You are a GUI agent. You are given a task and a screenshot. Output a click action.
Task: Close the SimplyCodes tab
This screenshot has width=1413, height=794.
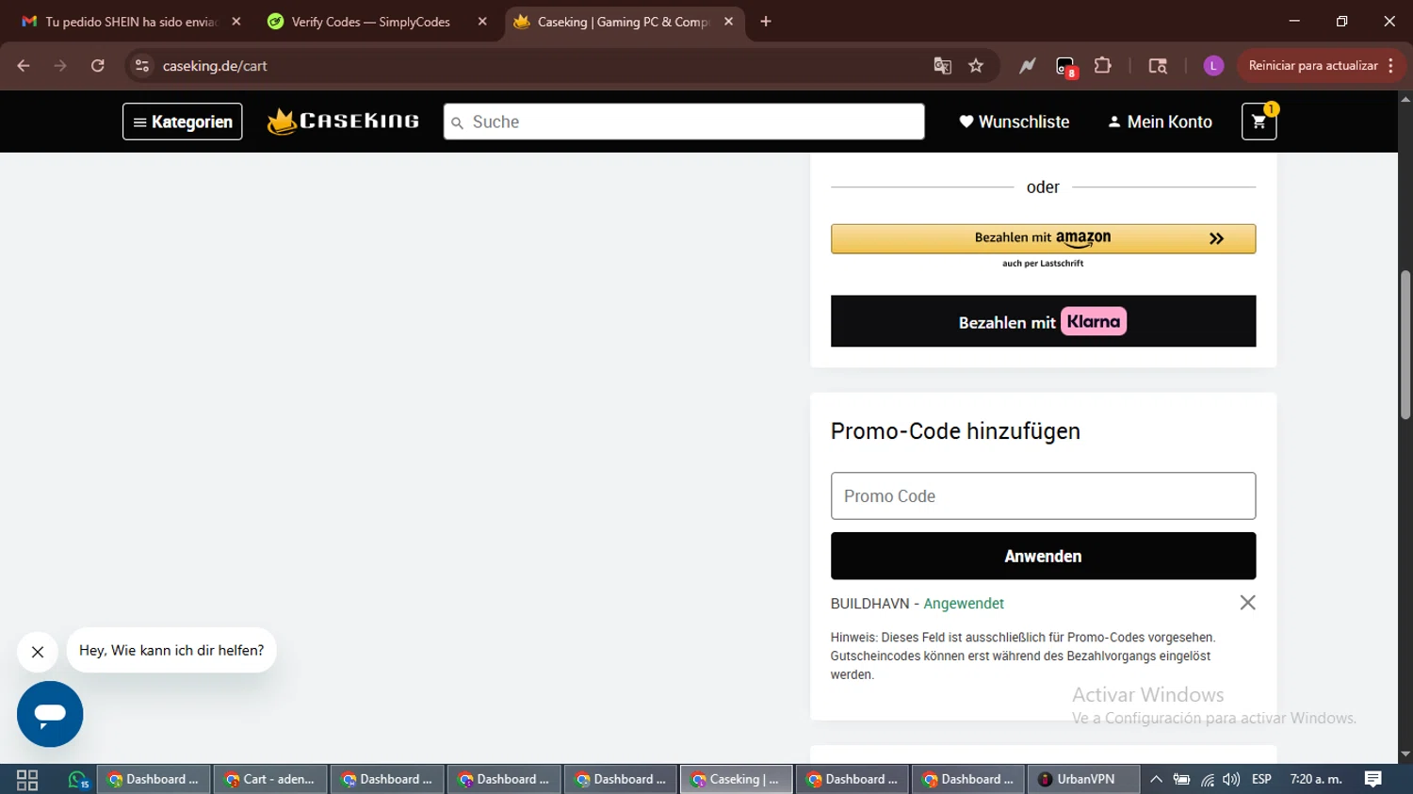point(482,22)
